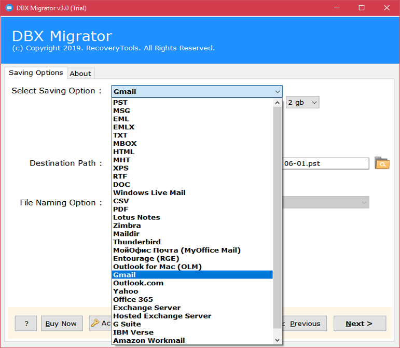Select EML format option
The image size is (400, 348).
point(192,119)
